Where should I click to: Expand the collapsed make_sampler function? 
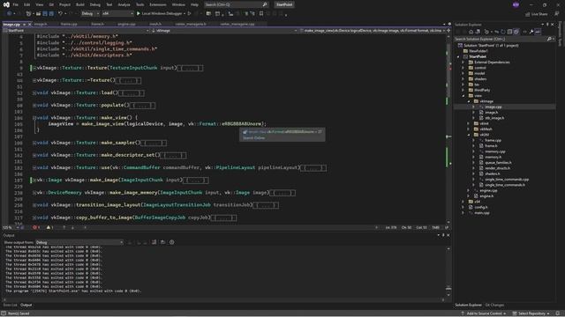coord(34,143)
